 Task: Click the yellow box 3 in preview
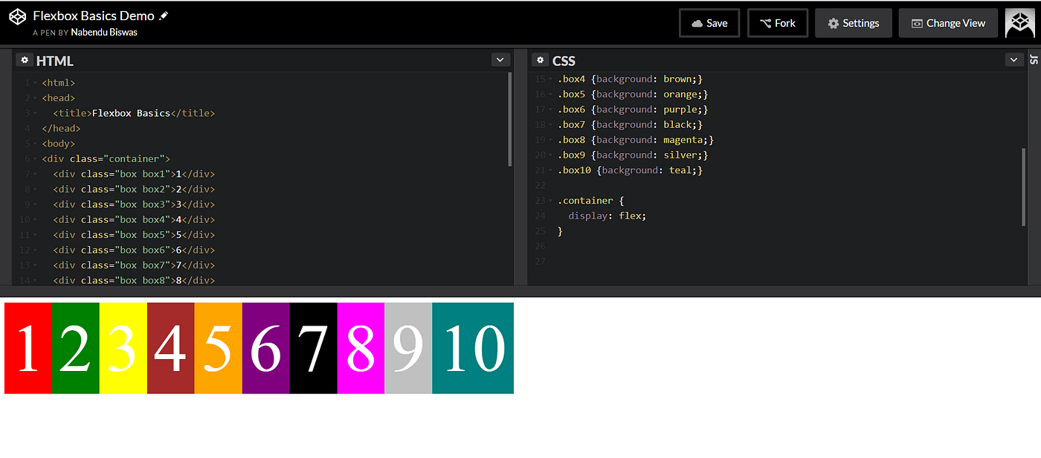pos(123,348)
